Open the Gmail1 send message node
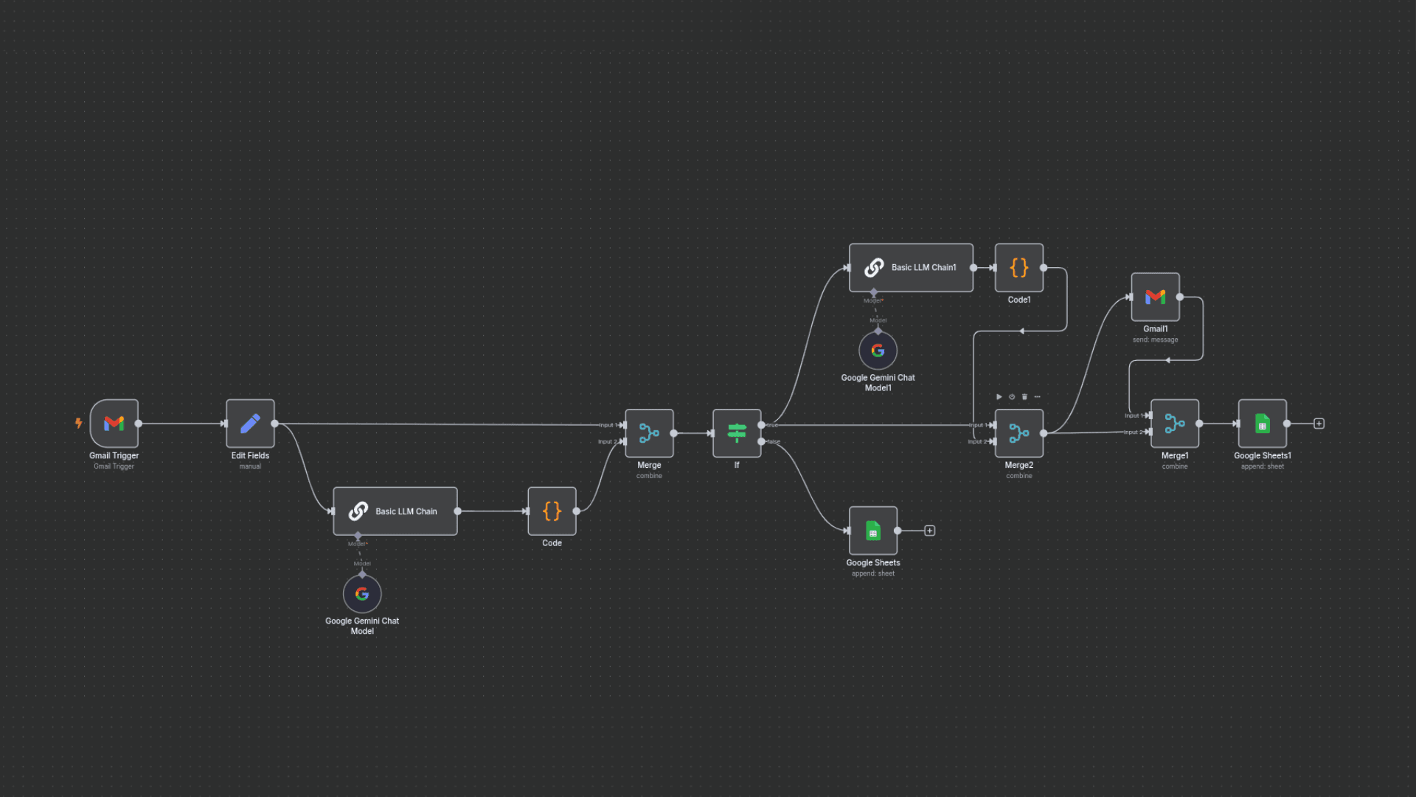The width and height of the screenshot is (1416, 797). click(1156, 297)
